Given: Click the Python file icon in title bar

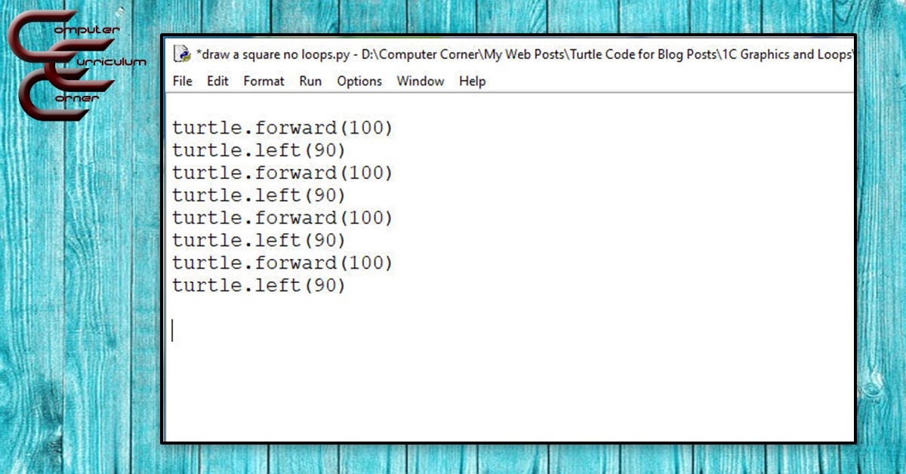Looking at the screenshot, I should tap(182, 54).
